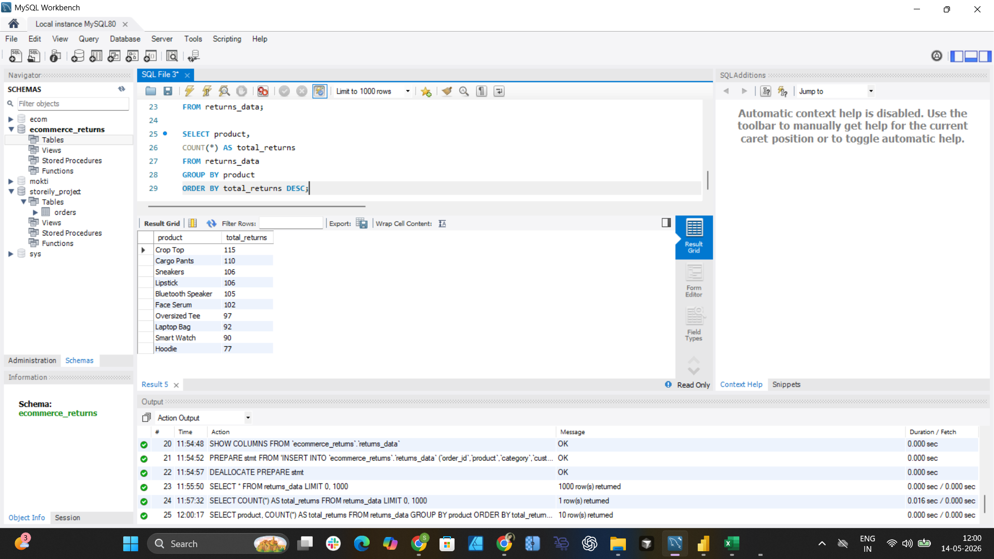Open the Inspector icon in main toolbar
The width and height of the screenshot is (994, 559).
pos(55,56)
